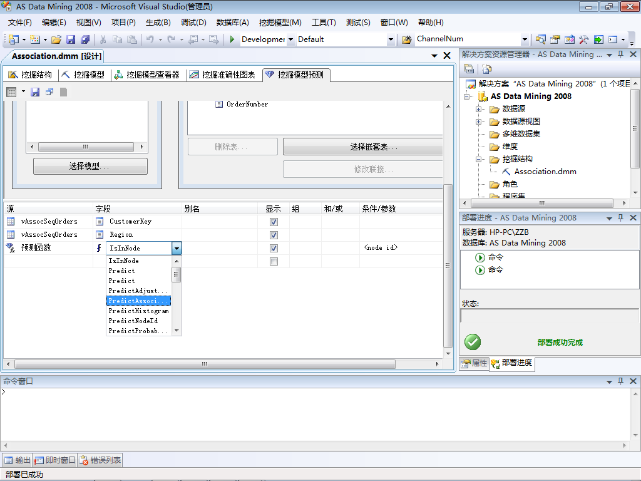641x481 pixels.
Task: Click the Show All Files icon
Action: pyautogui.click(x=486, y=69)
